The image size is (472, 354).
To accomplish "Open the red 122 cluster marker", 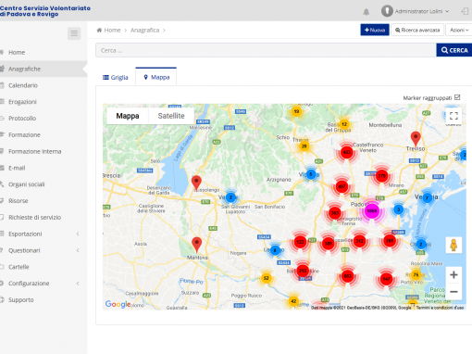I will coord(300,242).
